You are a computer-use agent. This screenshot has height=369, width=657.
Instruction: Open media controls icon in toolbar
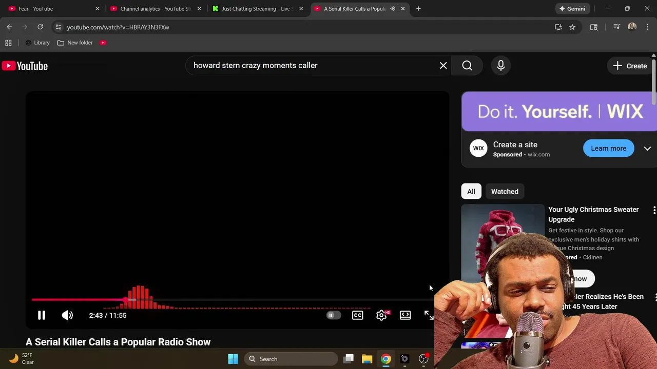click(x=617, y=27)
